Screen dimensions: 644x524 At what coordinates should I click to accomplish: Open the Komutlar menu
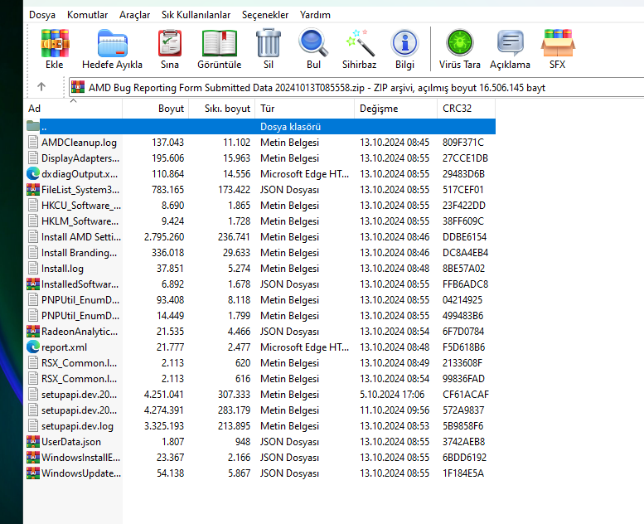tap(88, 15)
